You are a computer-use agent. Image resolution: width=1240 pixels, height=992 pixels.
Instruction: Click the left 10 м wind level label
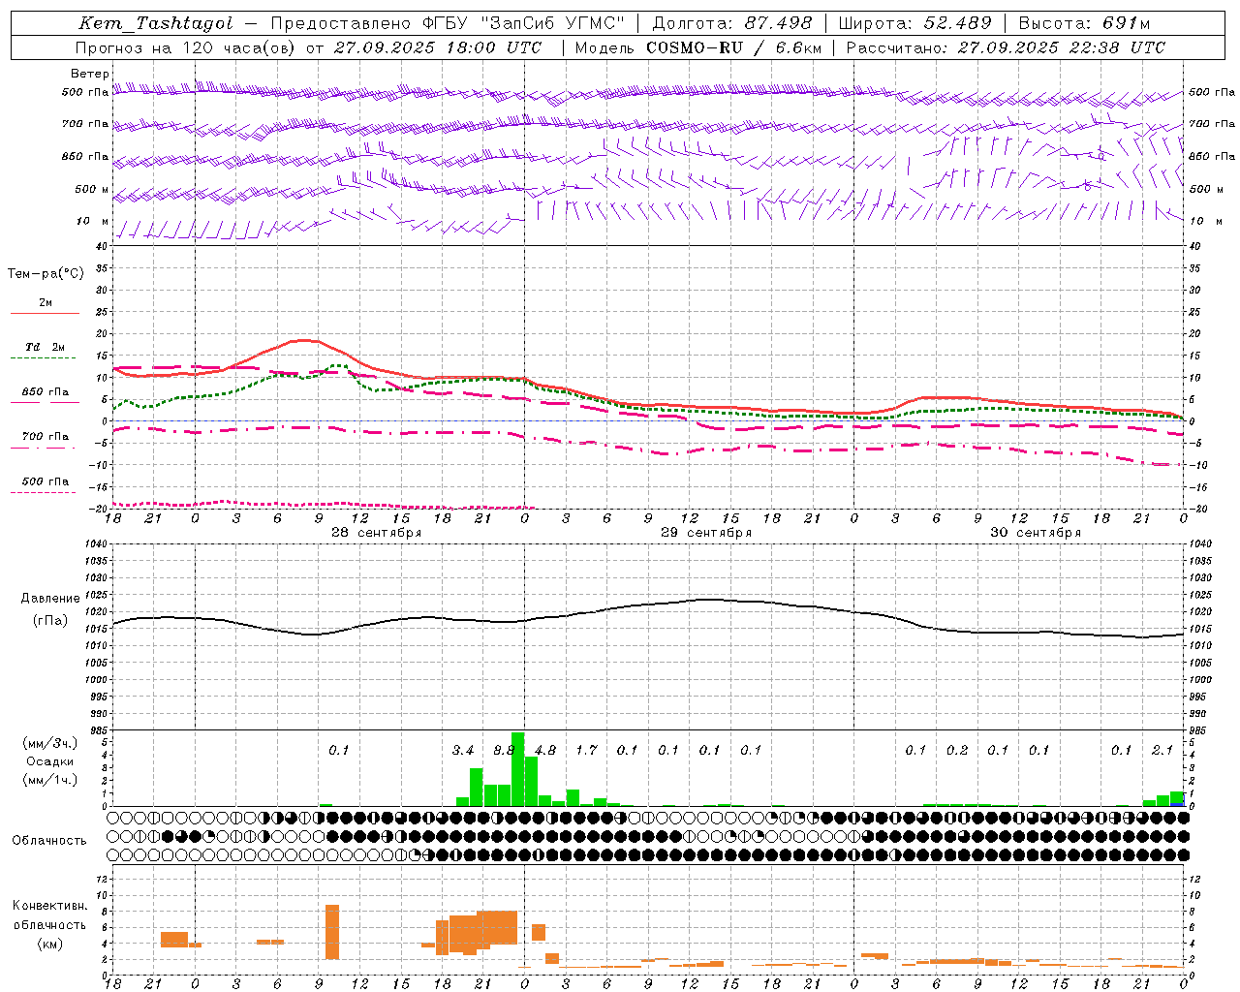[x=93, y=221]
